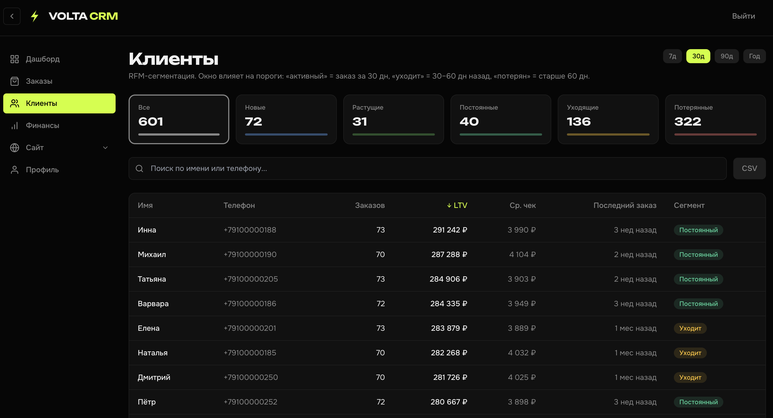The height and width of the screenshot is (418, 773).
Task: Sort table by Ср. чек column header
Action: point(522,205)
